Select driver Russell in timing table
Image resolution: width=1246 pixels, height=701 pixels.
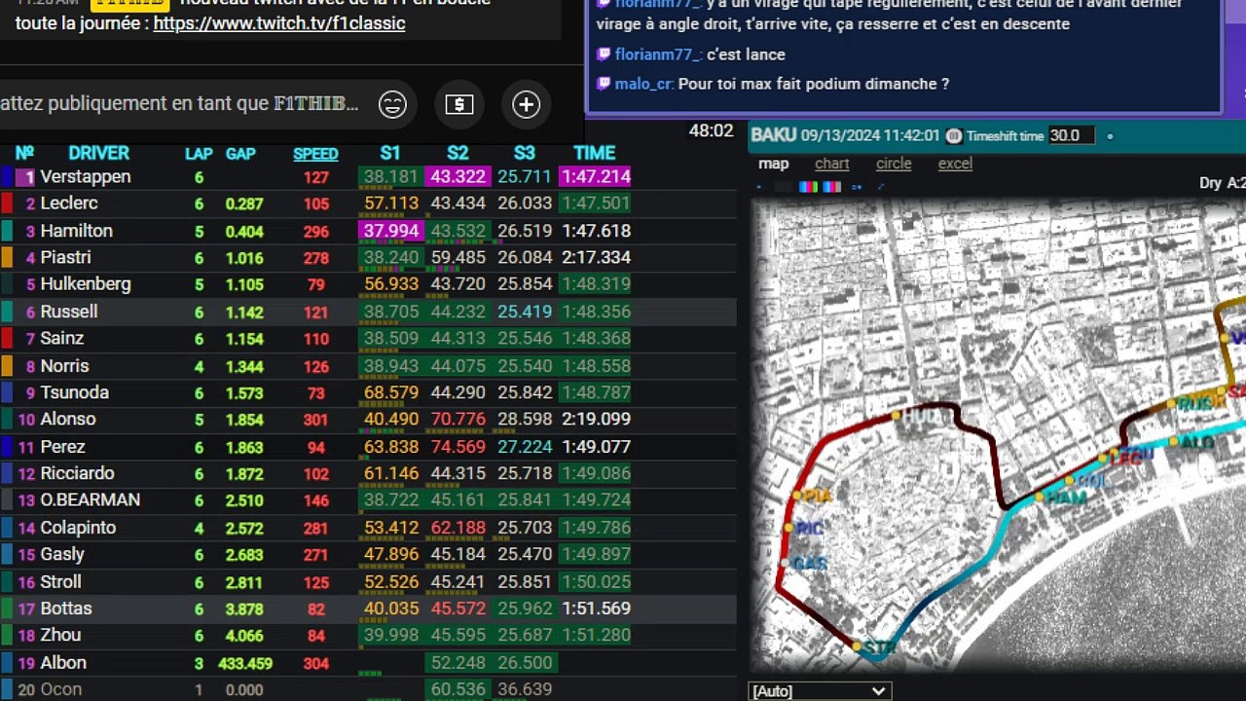click(x=69, y=312)
